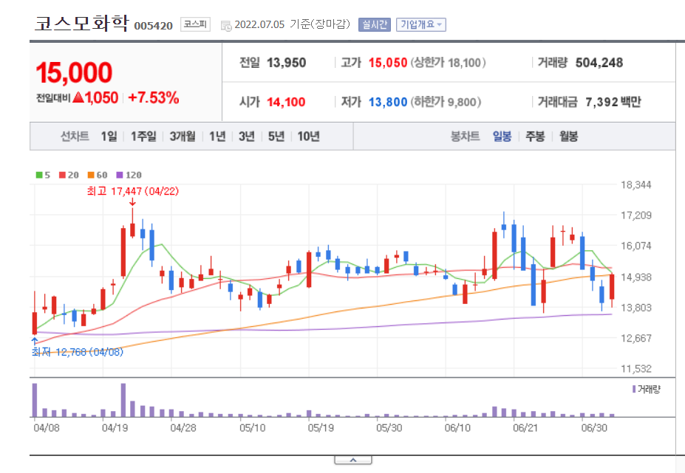Click the current price 15,000
The width and height of the screenshot is (685, 473).
coord(74,72)
